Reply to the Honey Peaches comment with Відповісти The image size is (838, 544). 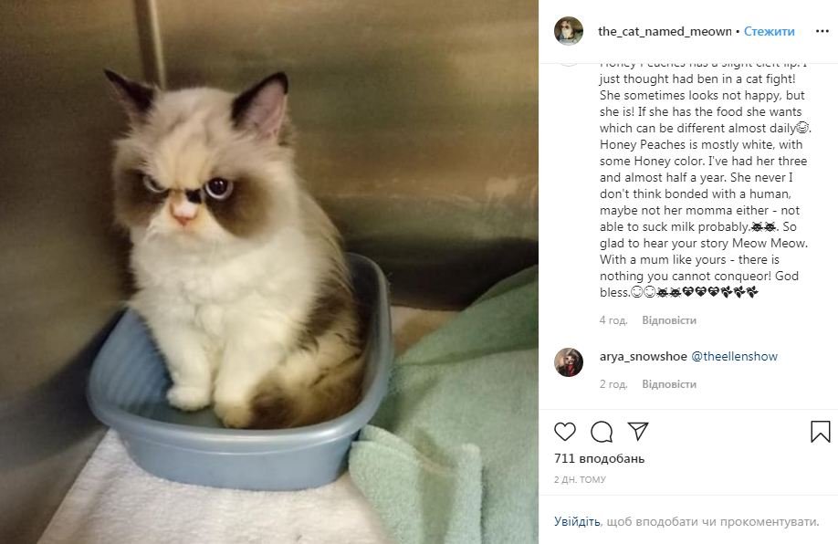(669, 320)
